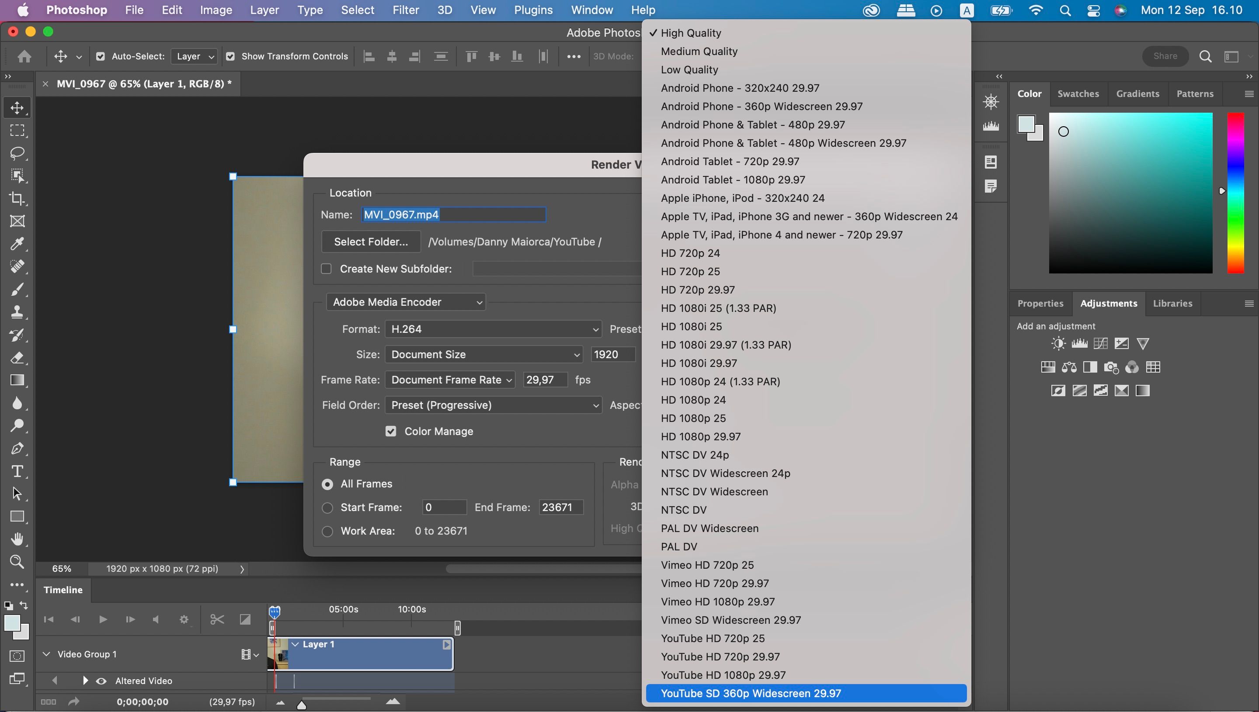Viewport: 1259px width, 712px height.
Task: Click the Select Folder button
Action: [x=371, y=242]
